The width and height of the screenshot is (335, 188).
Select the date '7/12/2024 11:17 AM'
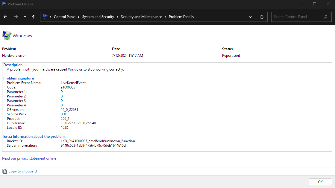tap(128, 56)
